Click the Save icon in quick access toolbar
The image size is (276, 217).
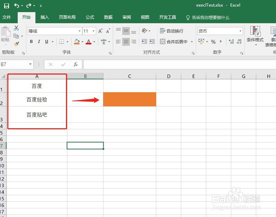(x=7, y=6)
